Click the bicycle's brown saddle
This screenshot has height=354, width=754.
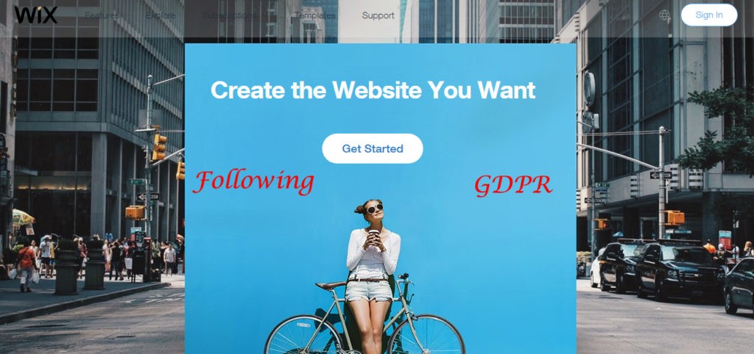331,286
